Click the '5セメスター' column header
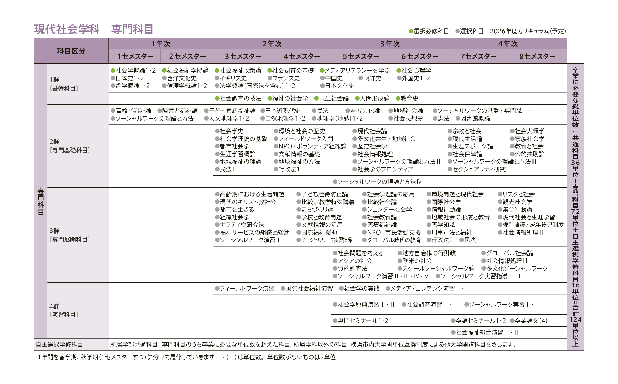The height and width of the screenshot is (384, 618). click(360, 56)
